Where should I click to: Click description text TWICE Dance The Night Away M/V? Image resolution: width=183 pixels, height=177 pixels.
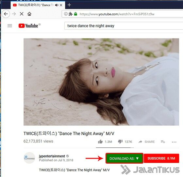pyautogui.click(x=75, y=170)
